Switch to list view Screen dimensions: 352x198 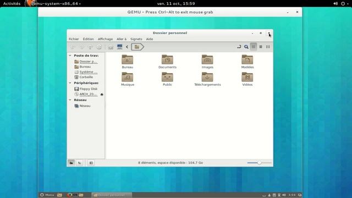(261, 47)
